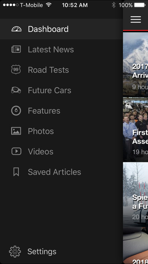
Task: Tap the Photos picture icon
Action: pyautogui.click(x=16, y=131)
